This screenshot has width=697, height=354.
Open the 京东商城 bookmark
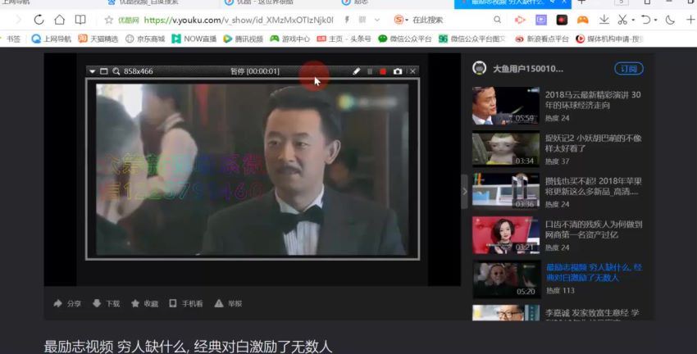point(145,39)
